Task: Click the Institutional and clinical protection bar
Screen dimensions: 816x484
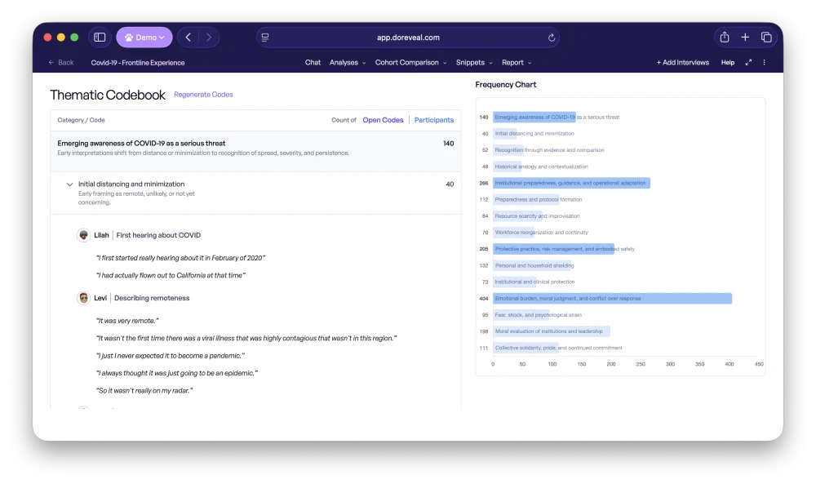Action: 514,282
